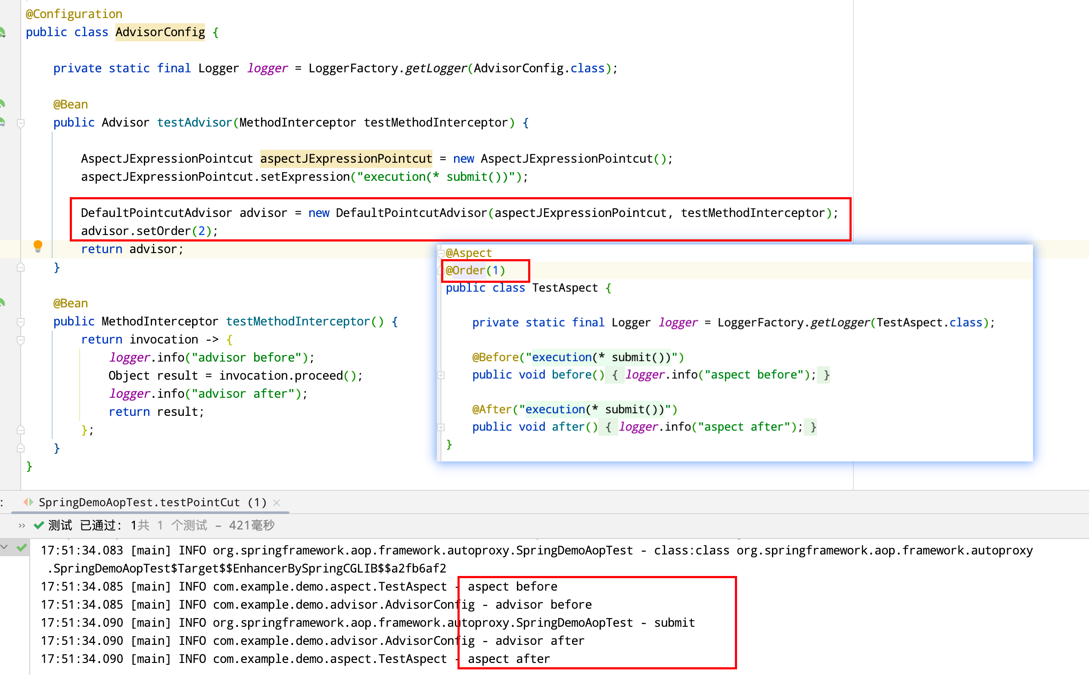Viewport: 1089px width, 675px height.
Task: Click the run icon on SpringDemoAopTest tab
Action: tap(28, 502)
